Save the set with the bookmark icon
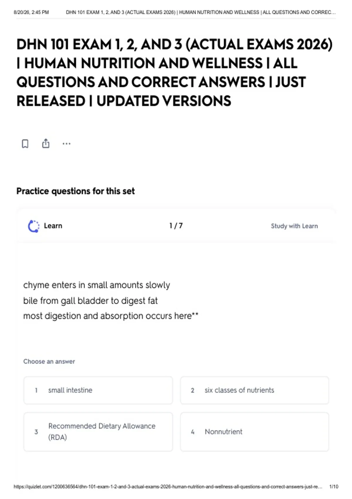This screenshot has width=352, height=499. point(25,144)
